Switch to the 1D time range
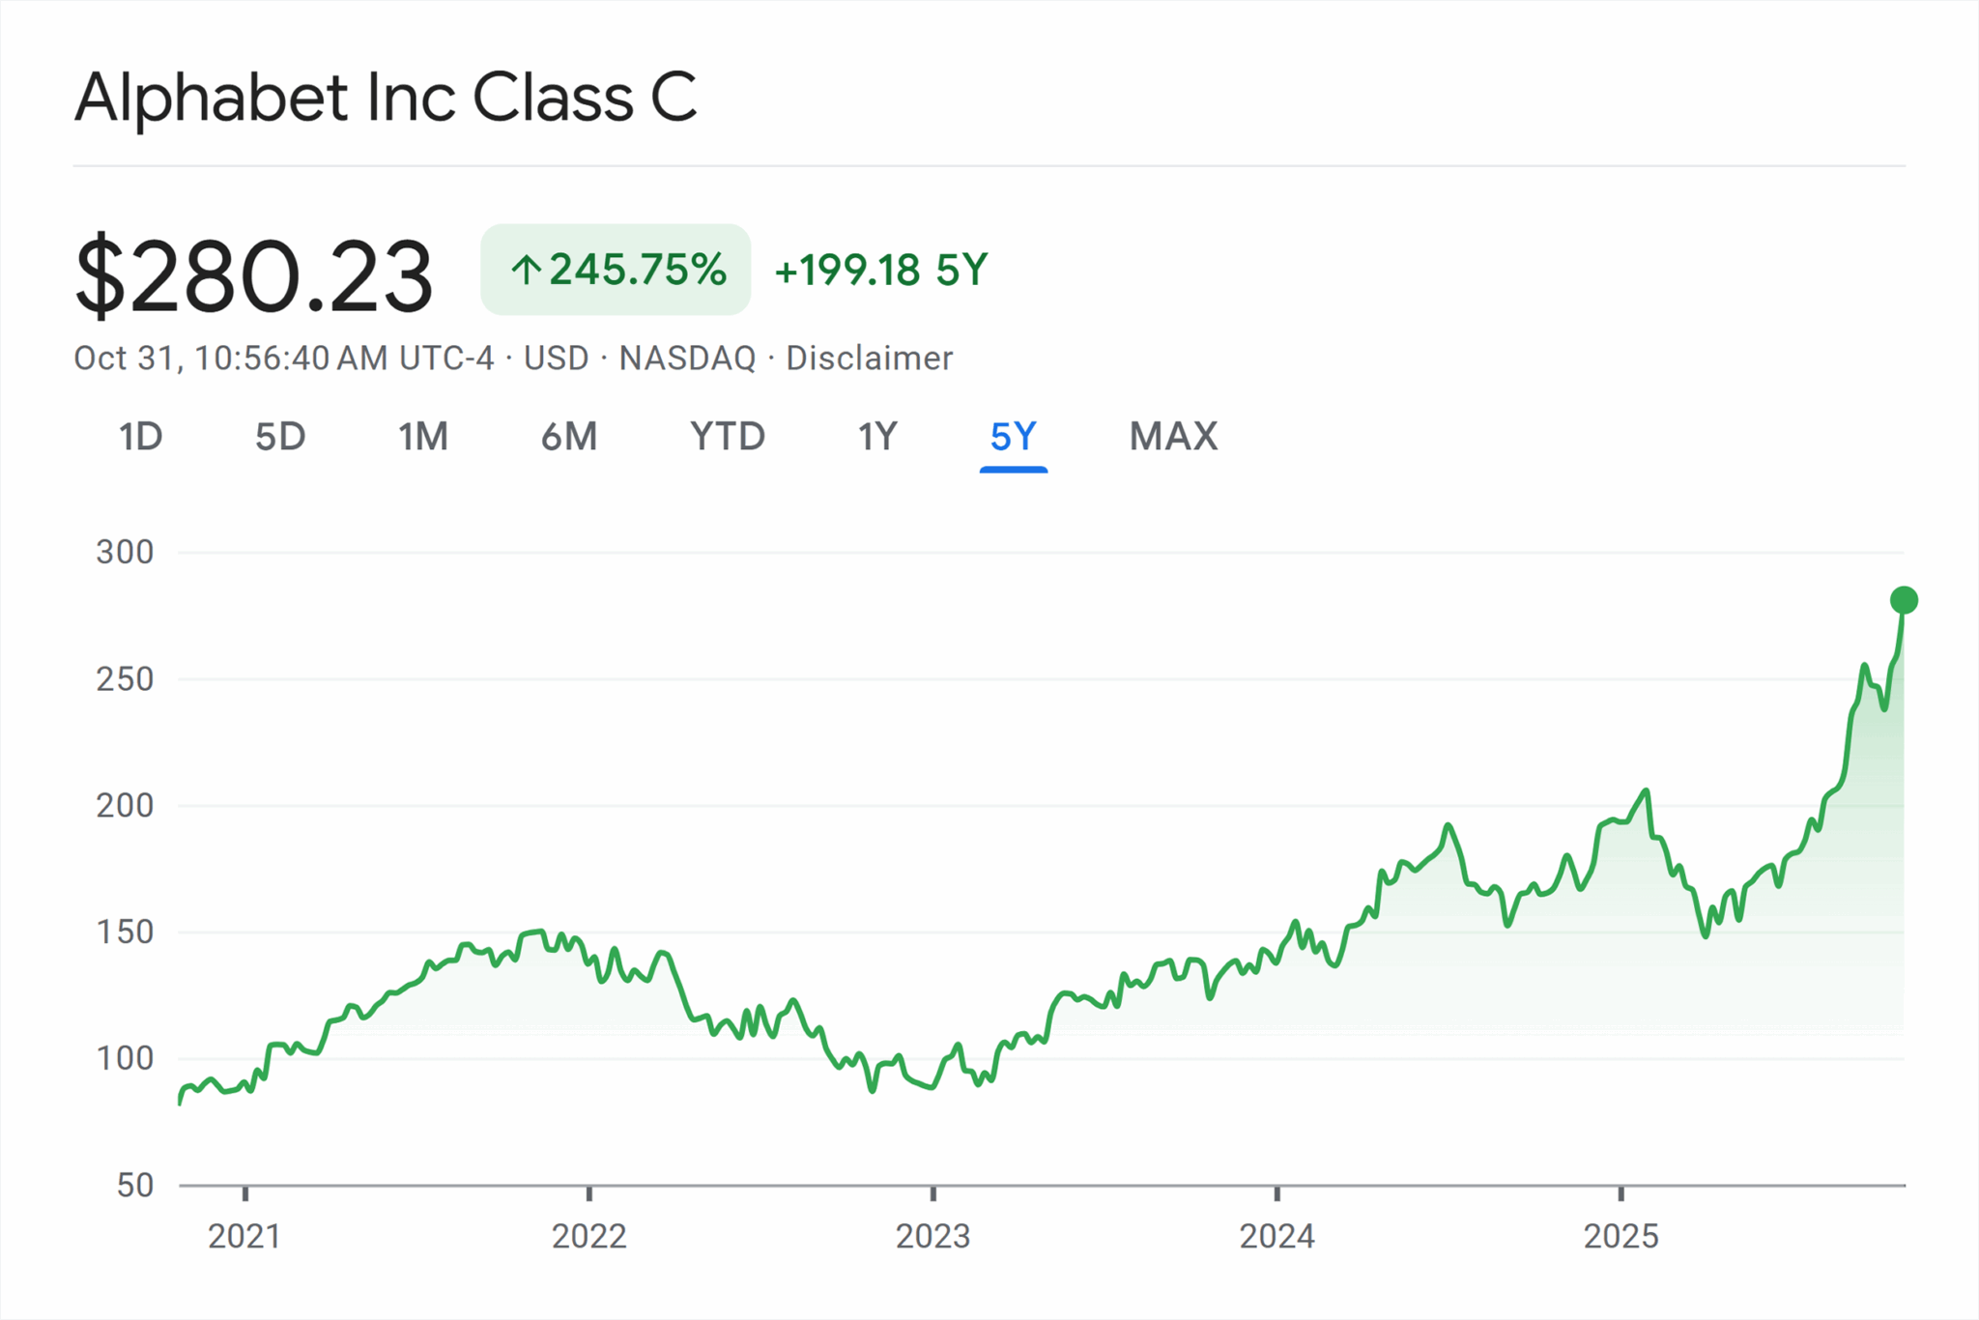The height and width of the screenshot is (1320, 1979). point(141,437)
